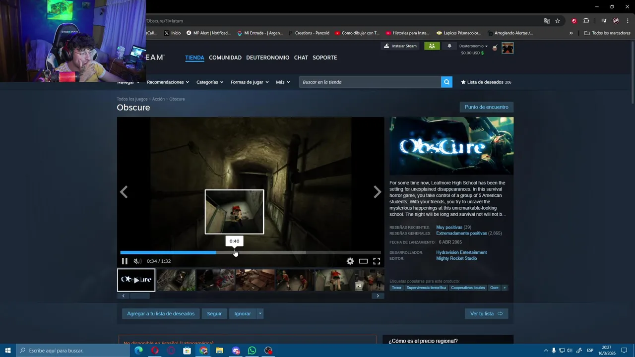Click Punto de encuentro button
This screenshot has height=357, width=635.
coord(487,107)
